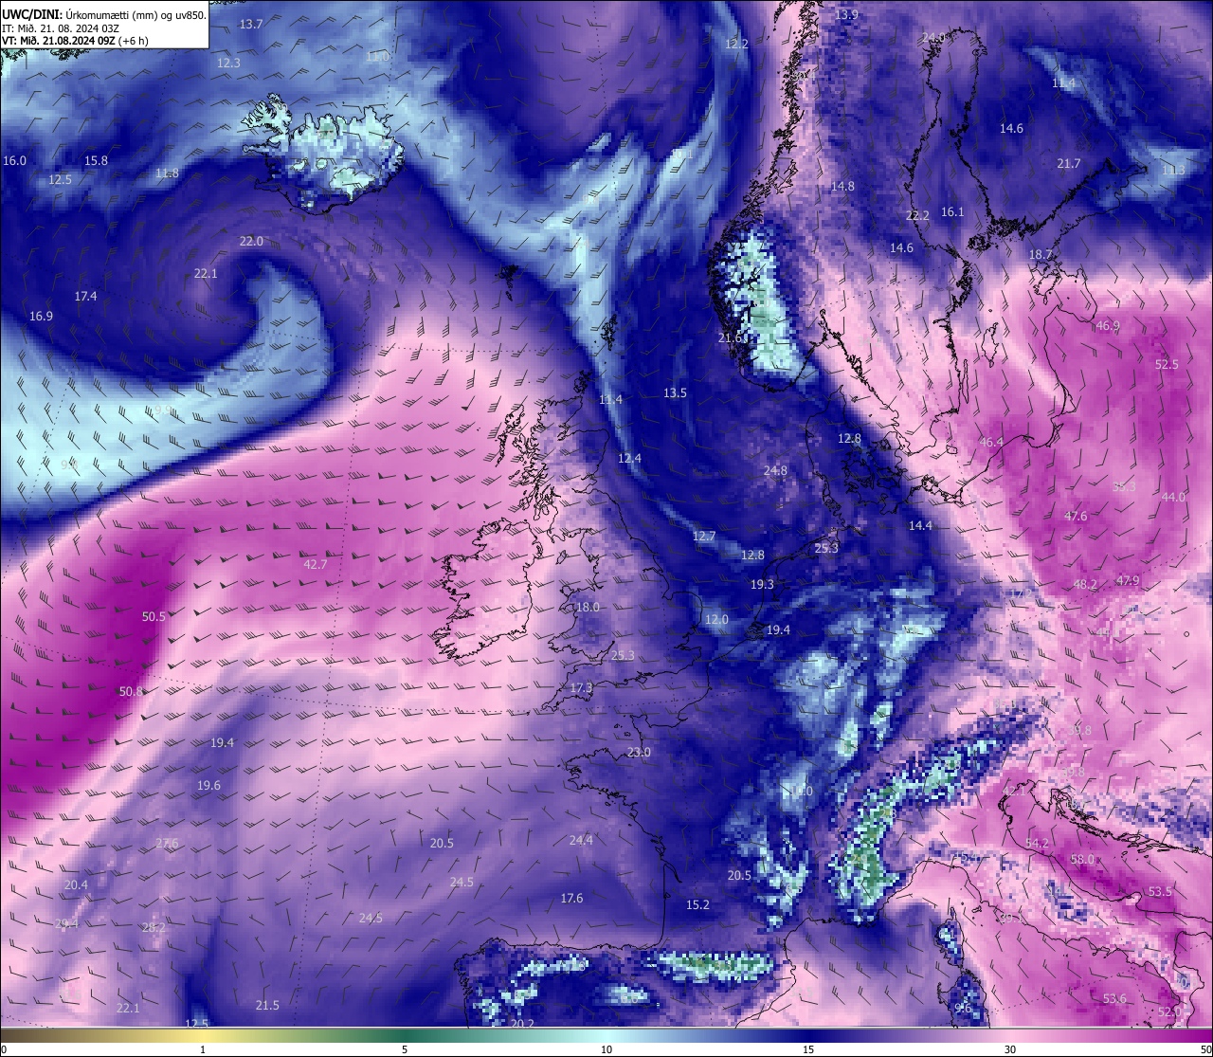Click the 44.0 value on the right side

pos(1173,497)
